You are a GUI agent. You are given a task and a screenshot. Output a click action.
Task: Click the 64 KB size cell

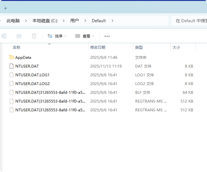pyautogui.click(x=188, y=93)
